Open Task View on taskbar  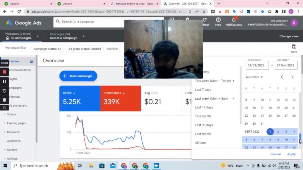click(x=80, y=165)
